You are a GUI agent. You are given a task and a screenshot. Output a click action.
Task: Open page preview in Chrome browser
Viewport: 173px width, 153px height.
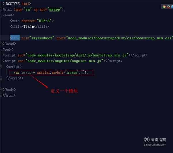(164, 7)
